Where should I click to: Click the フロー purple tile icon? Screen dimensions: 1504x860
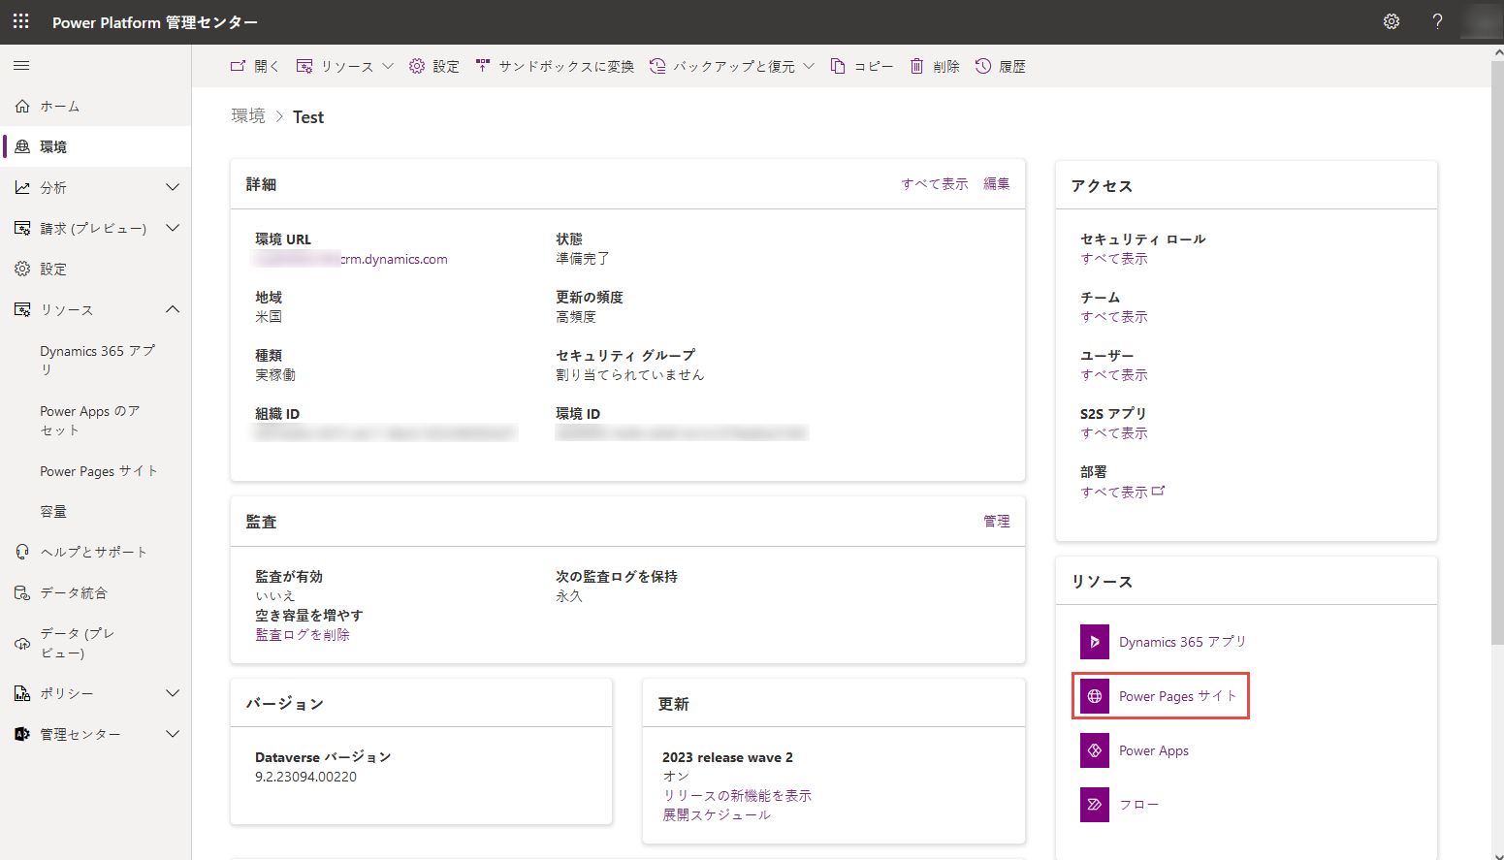click(1095, 805)
